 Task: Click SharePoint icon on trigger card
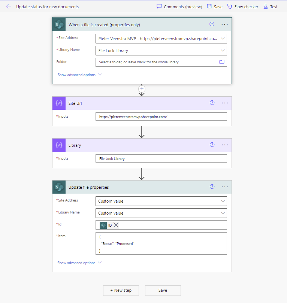point(59,25)
